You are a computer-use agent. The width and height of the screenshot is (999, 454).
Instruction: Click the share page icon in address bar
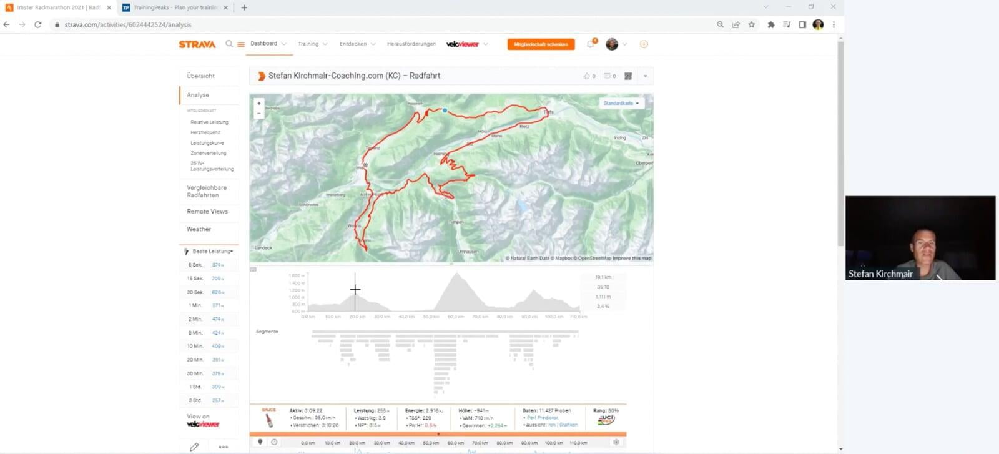736,24
